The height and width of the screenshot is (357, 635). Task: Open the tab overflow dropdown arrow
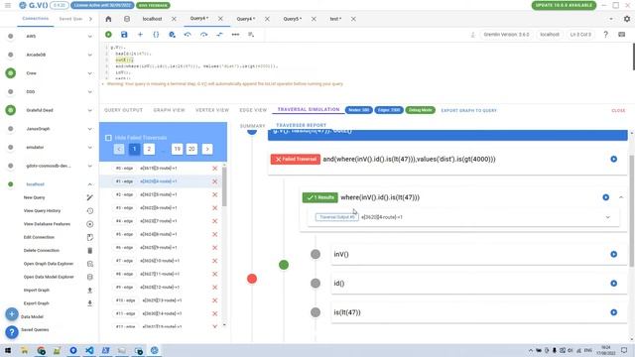point(611,19)
